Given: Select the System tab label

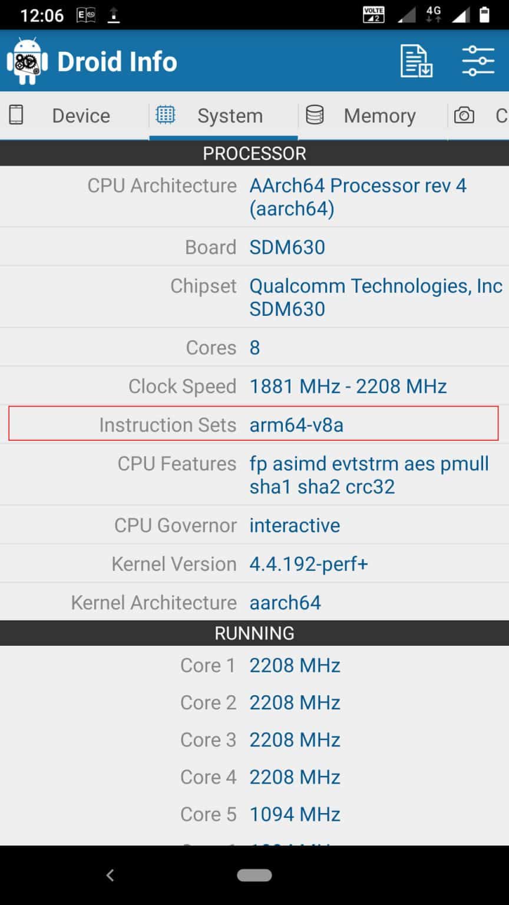Looking at the screenshot, I should click(x=230, y=116).
